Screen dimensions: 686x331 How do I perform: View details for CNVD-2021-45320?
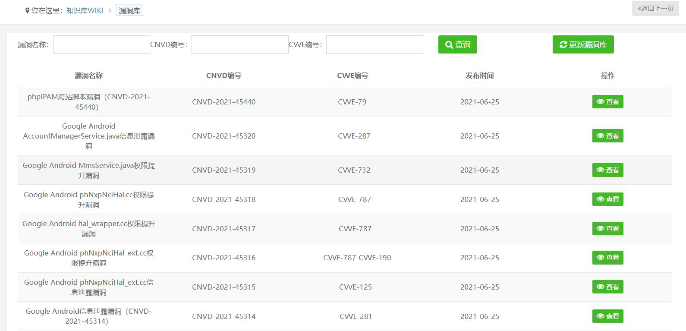pos(607,136)
